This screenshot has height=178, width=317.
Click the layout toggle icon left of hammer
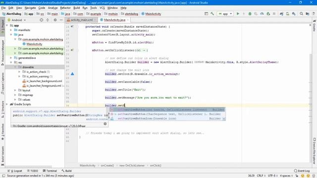206,14
